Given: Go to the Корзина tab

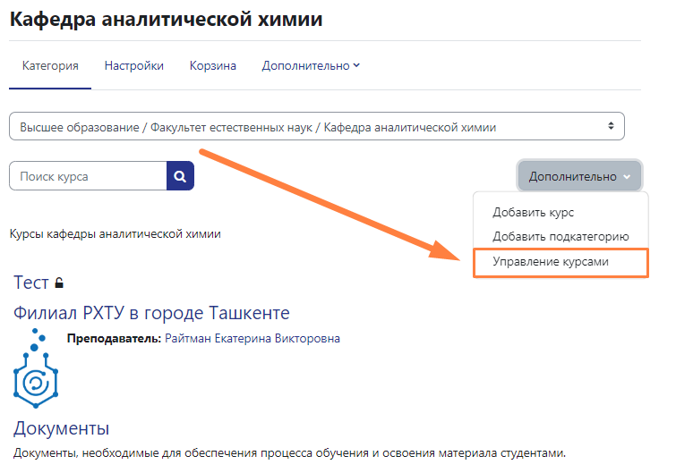Looking at the screenshot, I should [212, 65].
